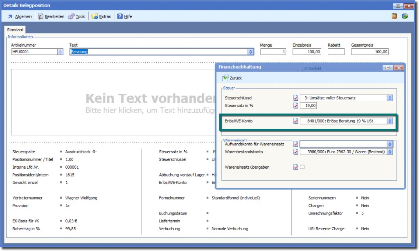419x251 pixels.
Task: Select the Standard tab
Action: pyautogui.click(x=15, y=30)
